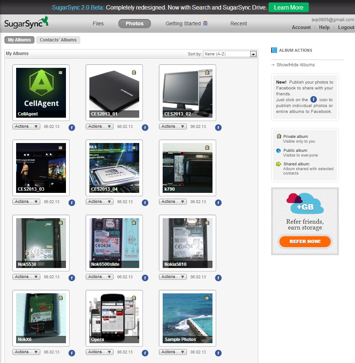Open the Sample Photos ocean album thumbnail
Viewport: 355px width, 363px height.
point(188,318)
